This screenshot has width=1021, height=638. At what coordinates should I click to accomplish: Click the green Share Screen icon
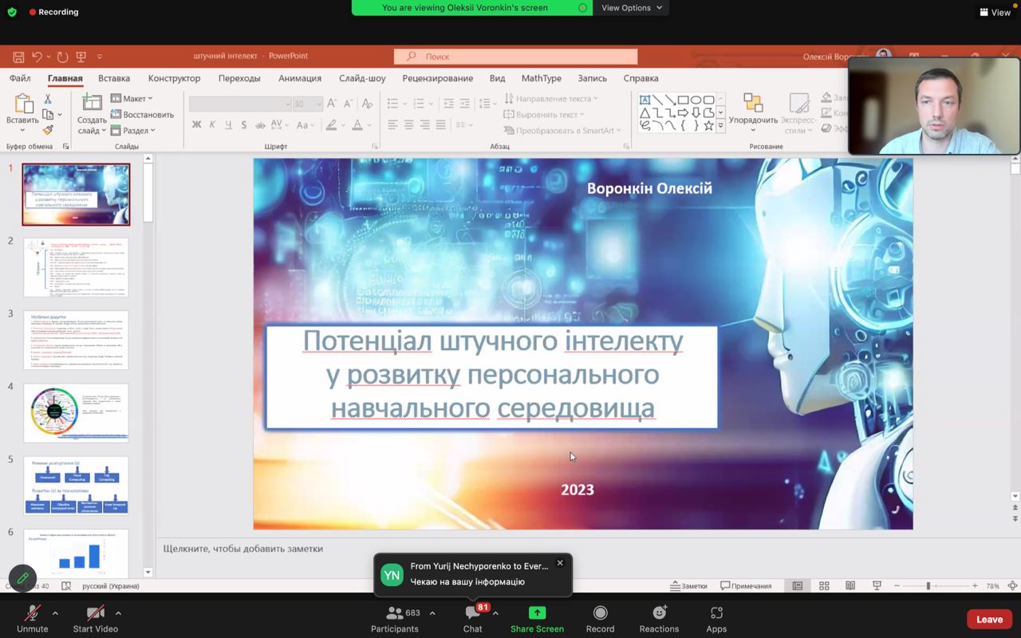[x=537, y=612]
